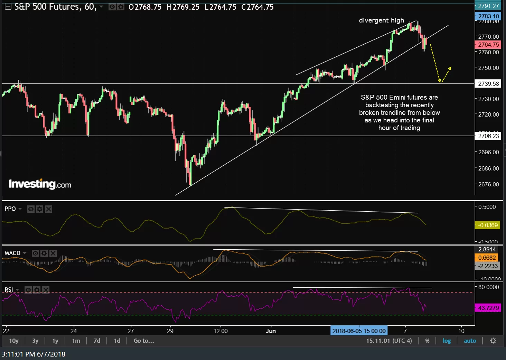Open PPO indicator settings gear
The image size is (506, 360).
click(x=39, y=209)
